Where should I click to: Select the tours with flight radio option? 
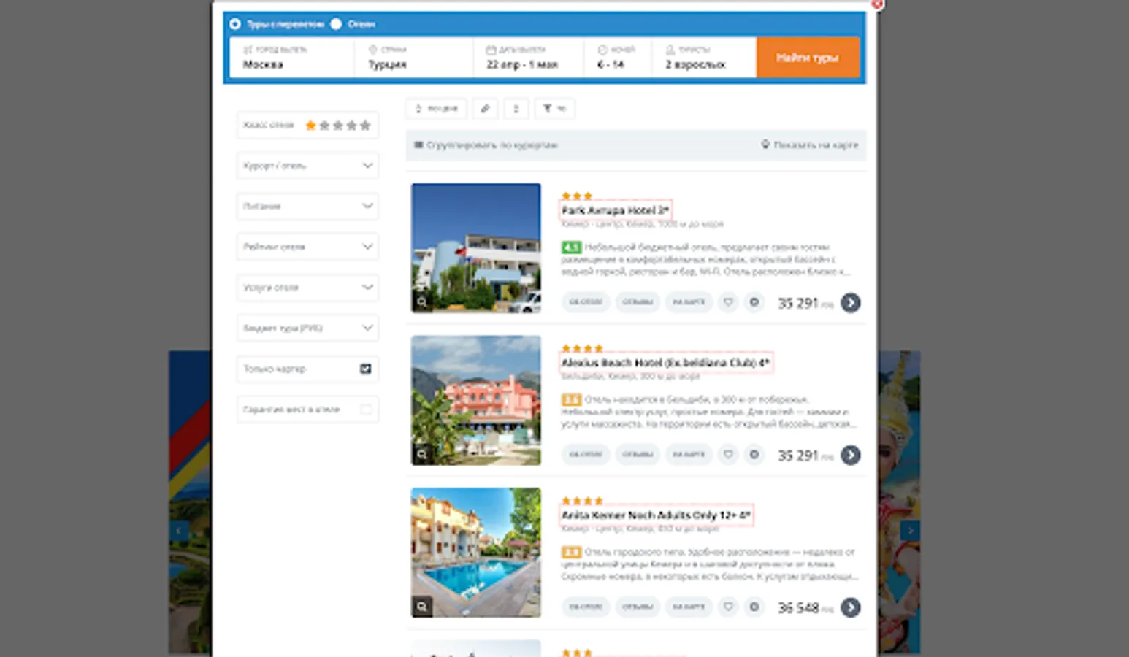[235, 24]
